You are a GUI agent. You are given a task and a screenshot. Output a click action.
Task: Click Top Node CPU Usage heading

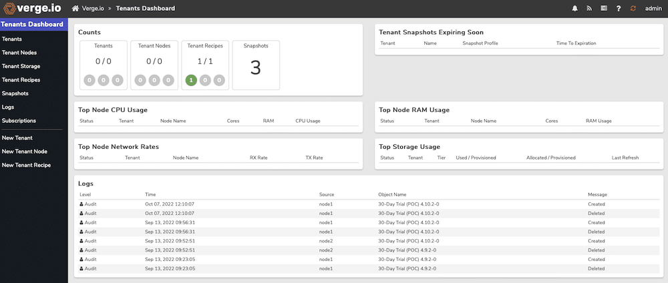tap(113, 109)
